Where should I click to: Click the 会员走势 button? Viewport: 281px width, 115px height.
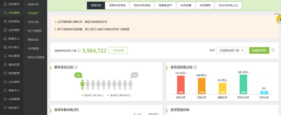(x=118, y=50)
